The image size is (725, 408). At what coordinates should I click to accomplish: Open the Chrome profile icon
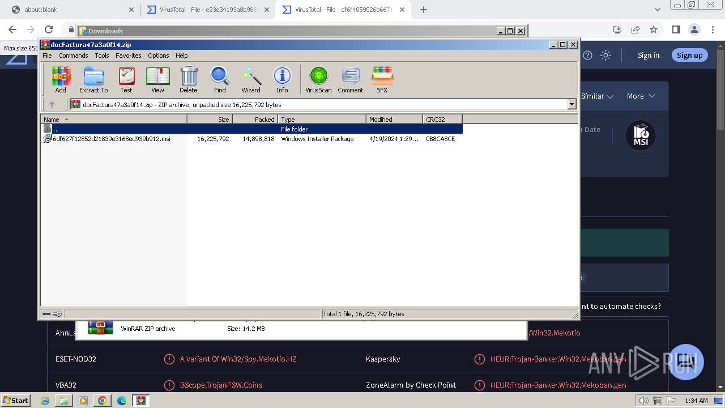(694, 29)
